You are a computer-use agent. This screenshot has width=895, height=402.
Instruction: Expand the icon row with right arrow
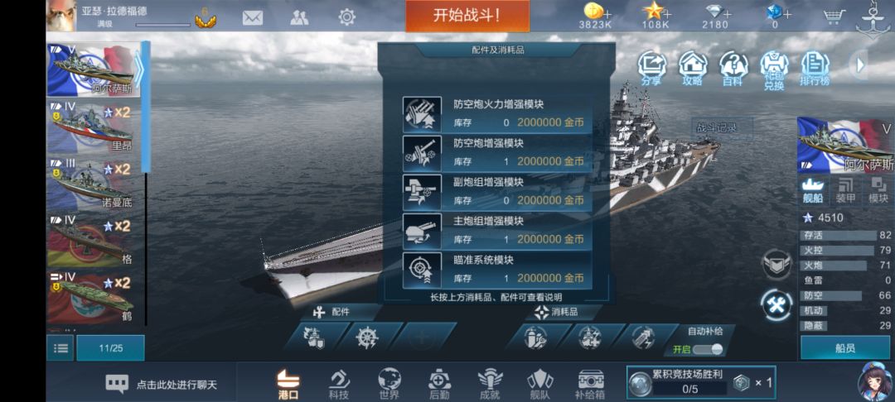point(859,65)
